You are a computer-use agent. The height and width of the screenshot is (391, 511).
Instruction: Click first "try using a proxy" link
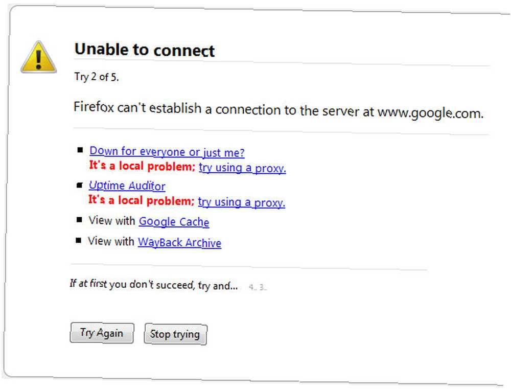242,168
